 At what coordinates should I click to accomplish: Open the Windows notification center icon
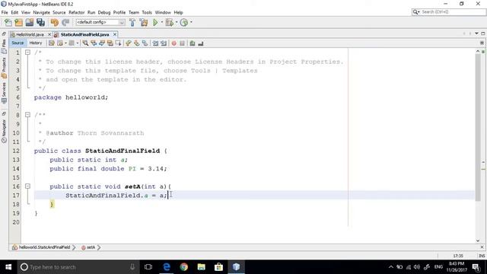[476, 267]
